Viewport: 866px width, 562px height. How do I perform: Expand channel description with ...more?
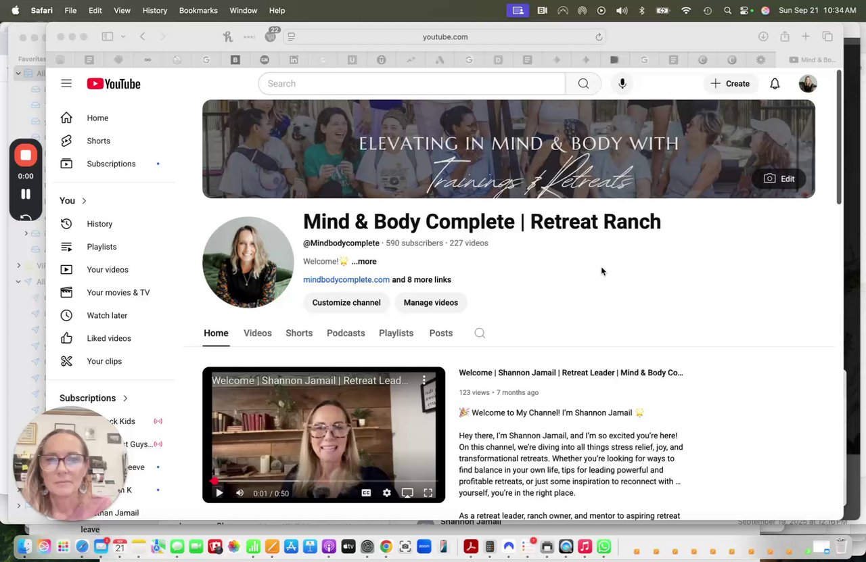[x=364, y=262]
